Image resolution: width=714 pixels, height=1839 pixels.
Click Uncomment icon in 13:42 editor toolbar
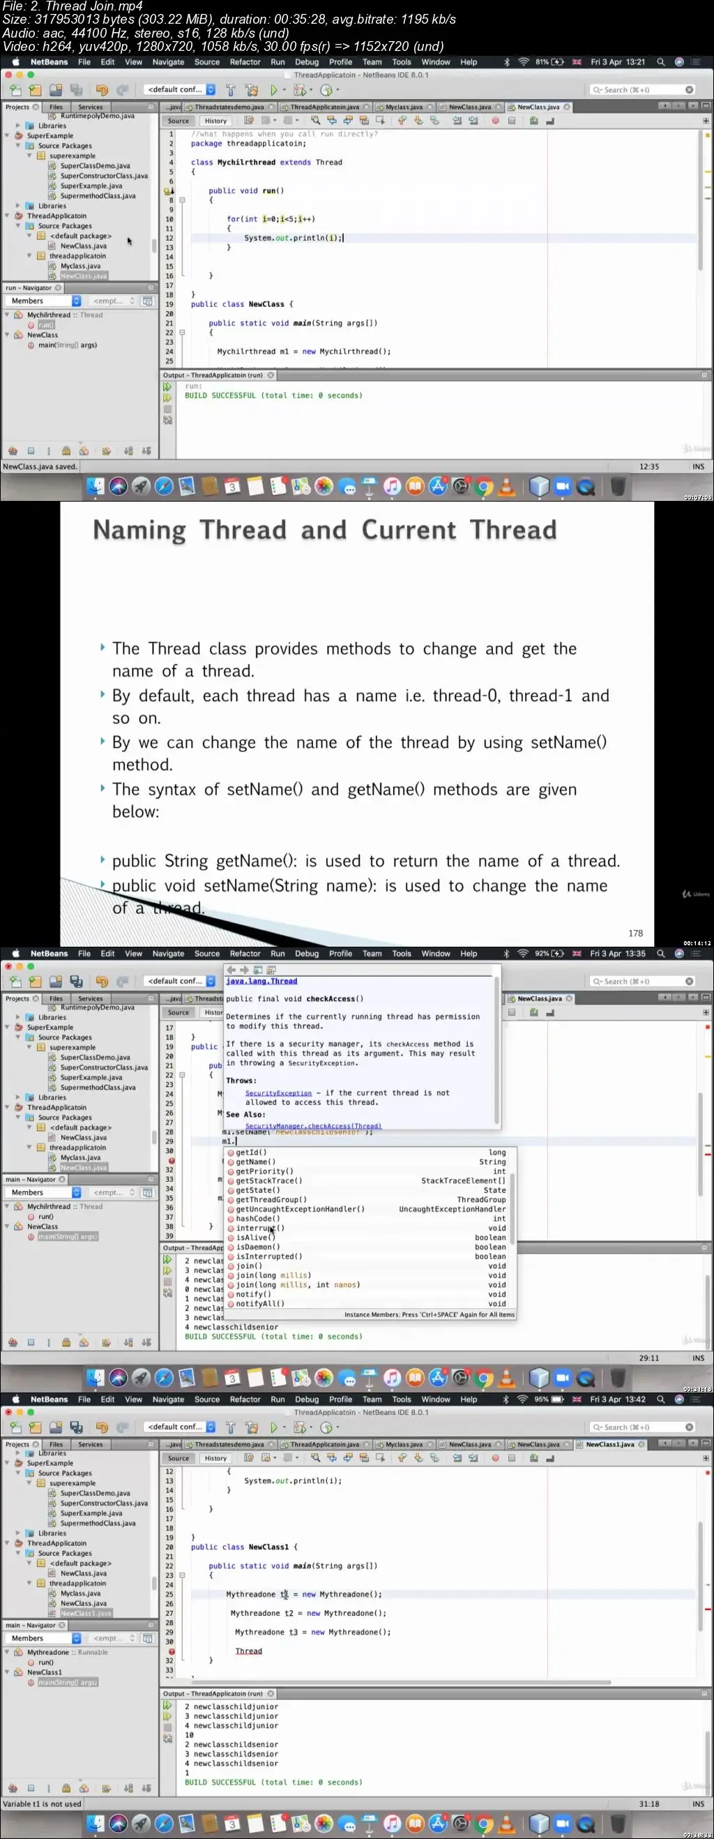pos(550,1458)
